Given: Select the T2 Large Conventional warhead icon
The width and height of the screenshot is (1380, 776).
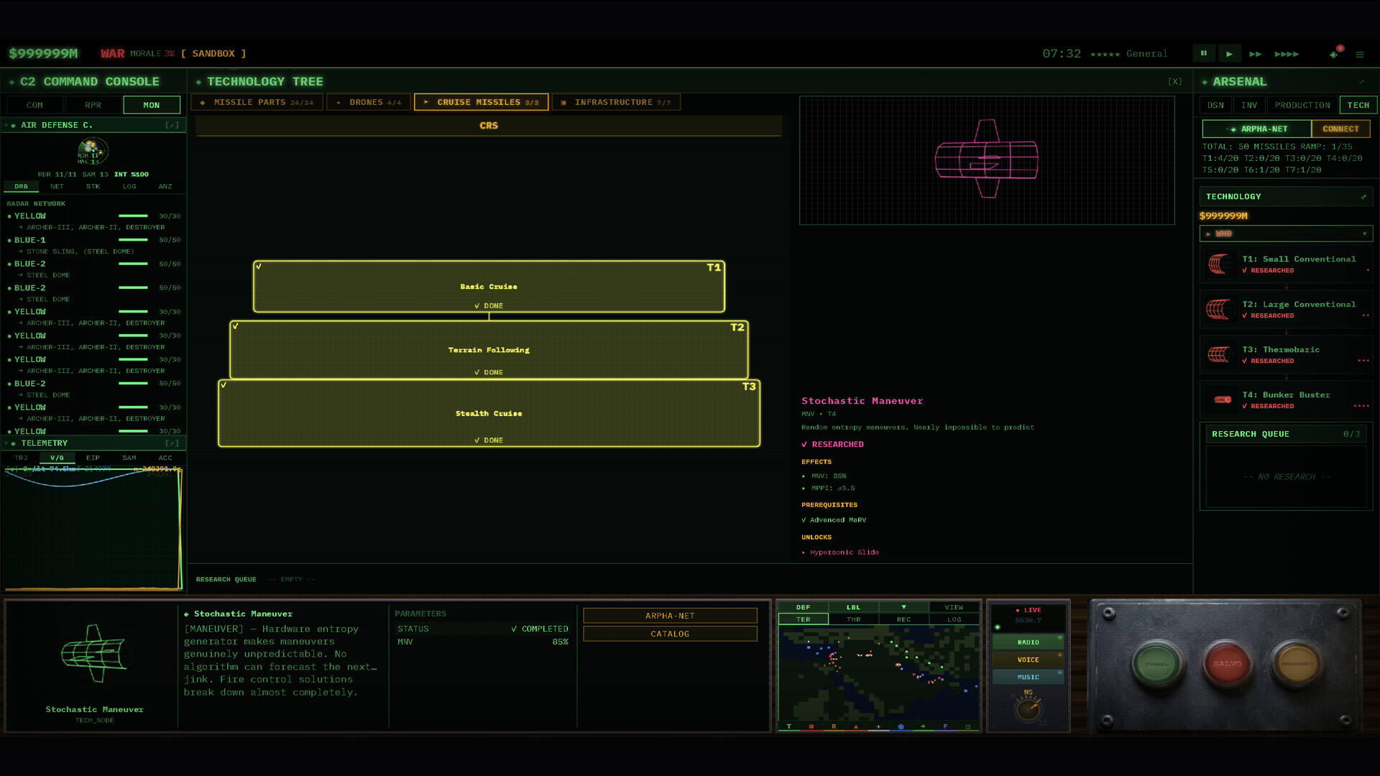Looking at the screenshot, I should pyautogui.click(x=1218, y=310).
